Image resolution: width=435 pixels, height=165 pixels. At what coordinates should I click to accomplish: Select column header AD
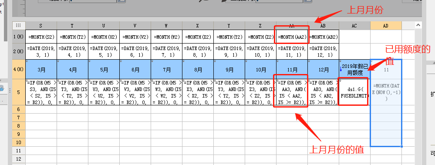pos(386,26)
